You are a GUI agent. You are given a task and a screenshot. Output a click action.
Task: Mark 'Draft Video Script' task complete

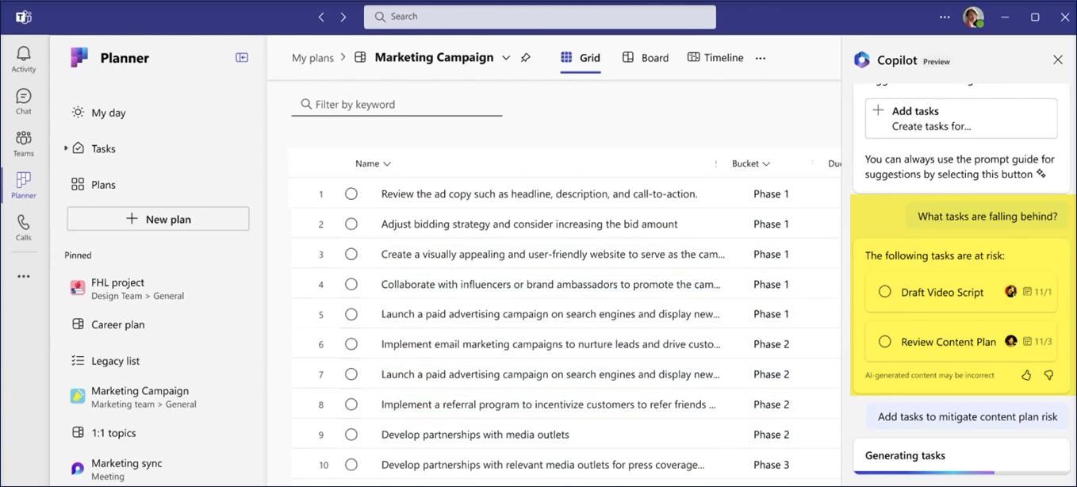point(885,292)
